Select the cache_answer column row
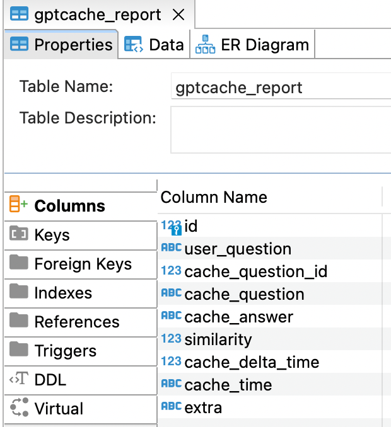This screenshot has height=427, width=391. click(x=274, y=316)
